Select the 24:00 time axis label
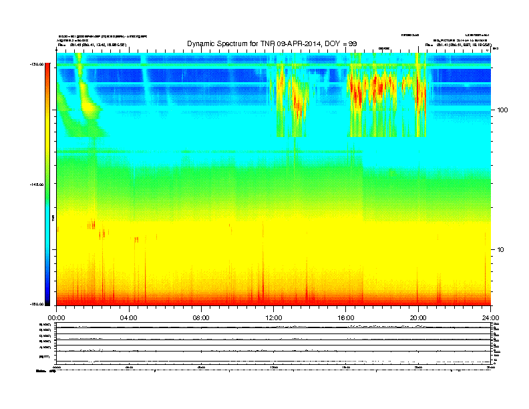This screenshot has width=529, height=409. (x=490, y=318)
